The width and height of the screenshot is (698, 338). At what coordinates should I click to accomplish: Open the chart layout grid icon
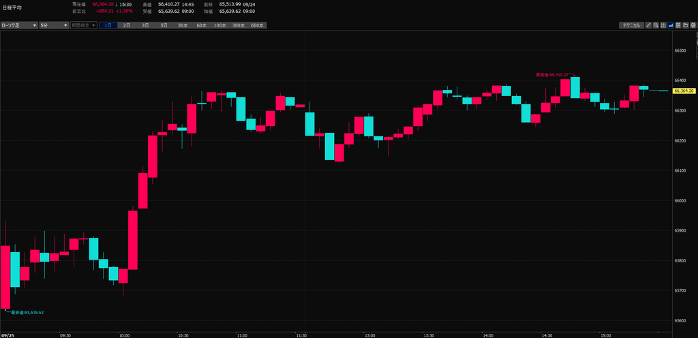pos(663,25)
